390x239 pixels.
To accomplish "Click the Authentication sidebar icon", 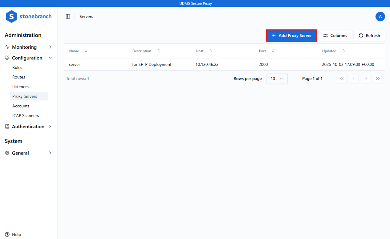I will 7,126.
